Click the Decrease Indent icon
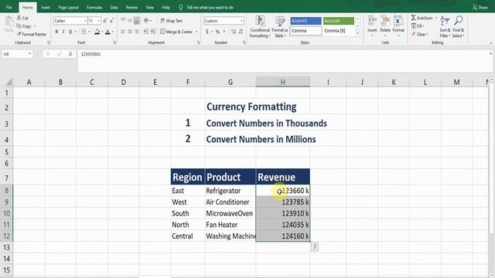 146,32
